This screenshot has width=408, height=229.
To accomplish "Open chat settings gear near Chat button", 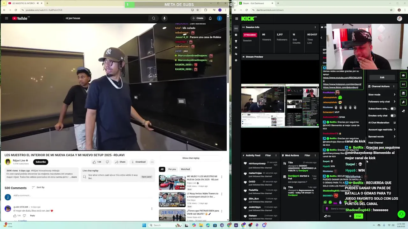I will [x=350, y=216].
